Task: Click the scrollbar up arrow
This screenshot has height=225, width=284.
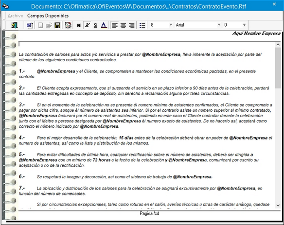Action: [x=278, y=45]
